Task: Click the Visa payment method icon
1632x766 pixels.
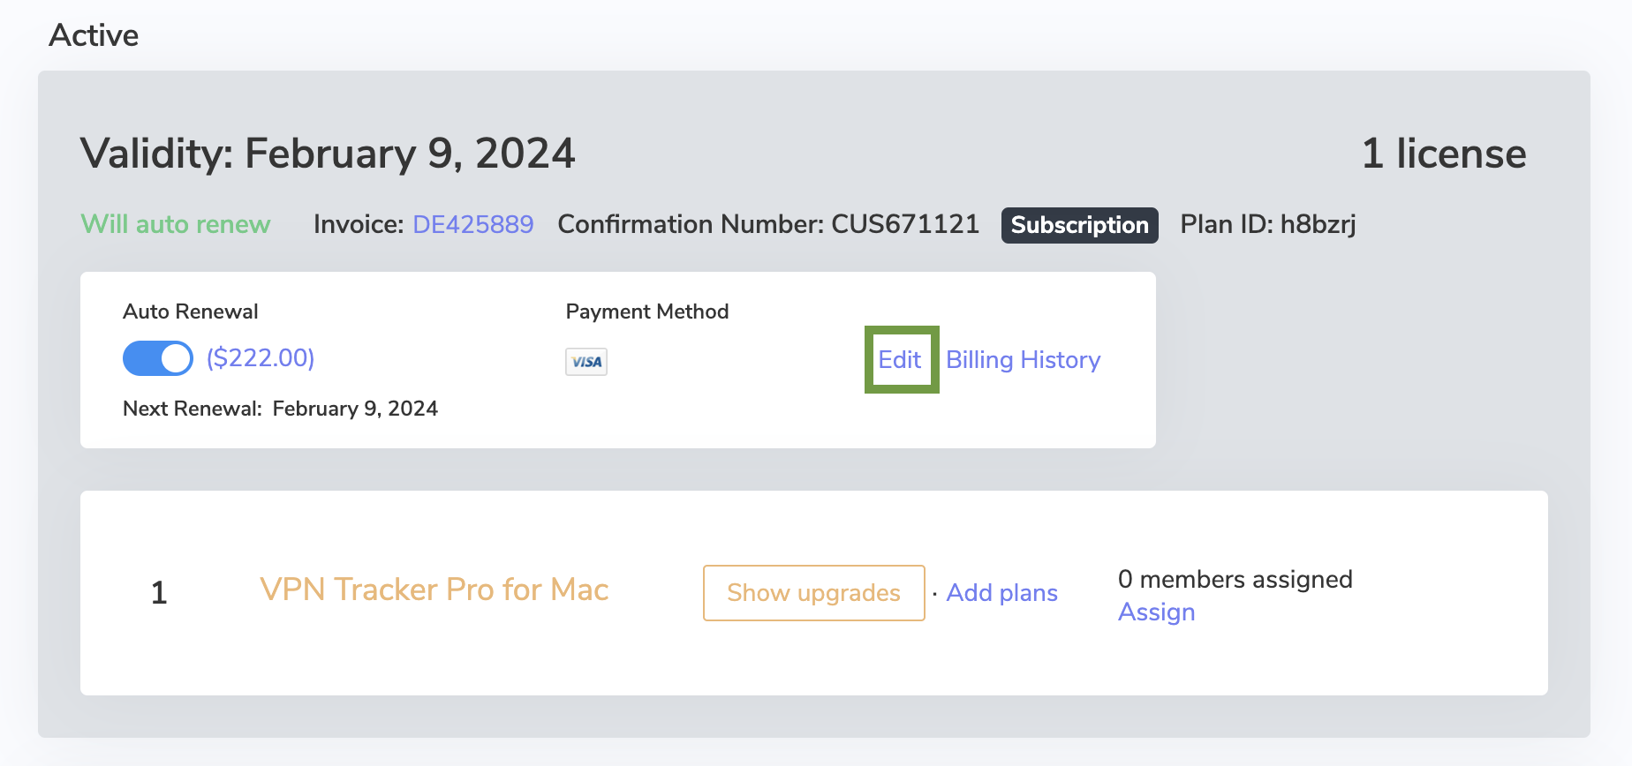Action: [586, 362]
